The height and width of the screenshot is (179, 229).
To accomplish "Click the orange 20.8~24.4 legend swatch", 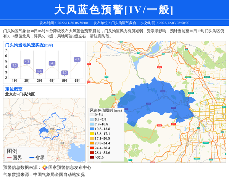I will (x=92, y=143).
